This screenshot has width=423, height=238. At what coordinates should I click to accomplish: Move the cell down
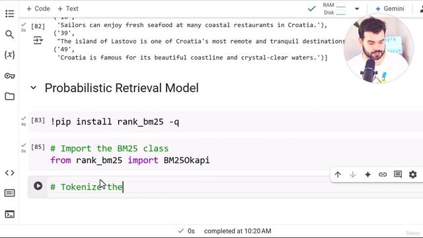point(352,175)
